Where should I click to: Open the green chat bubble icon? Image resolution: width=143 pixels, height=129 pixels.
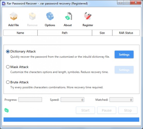pos(6,110)
